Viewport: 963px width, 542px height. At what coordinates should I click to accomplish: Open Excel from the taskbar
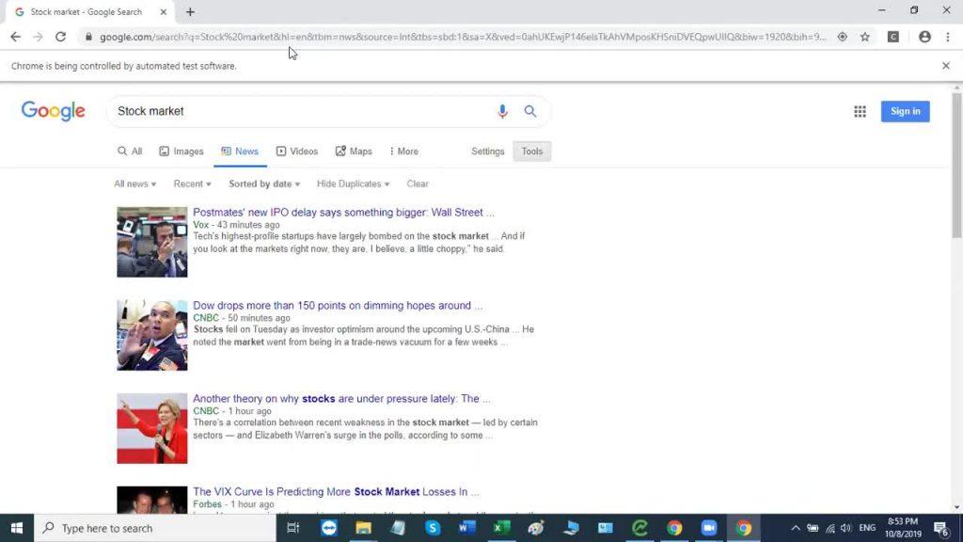(502, 528)
